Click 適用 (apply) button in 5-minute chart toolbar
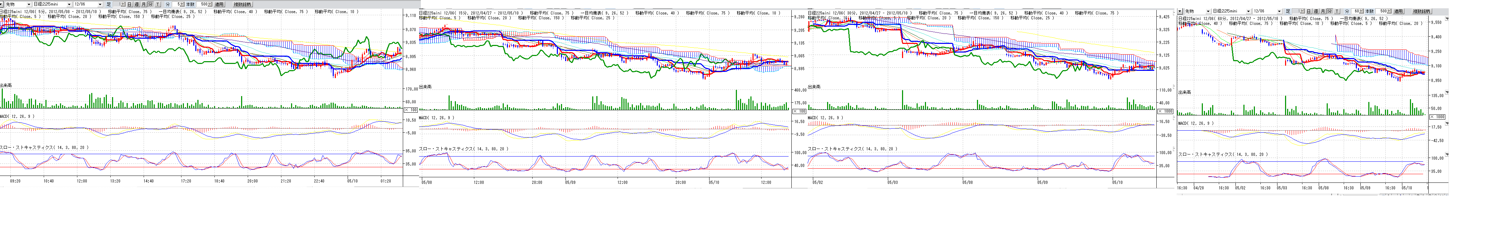Image resolution: width=1496 pixels, height=235 pixels. pos(219,4)
